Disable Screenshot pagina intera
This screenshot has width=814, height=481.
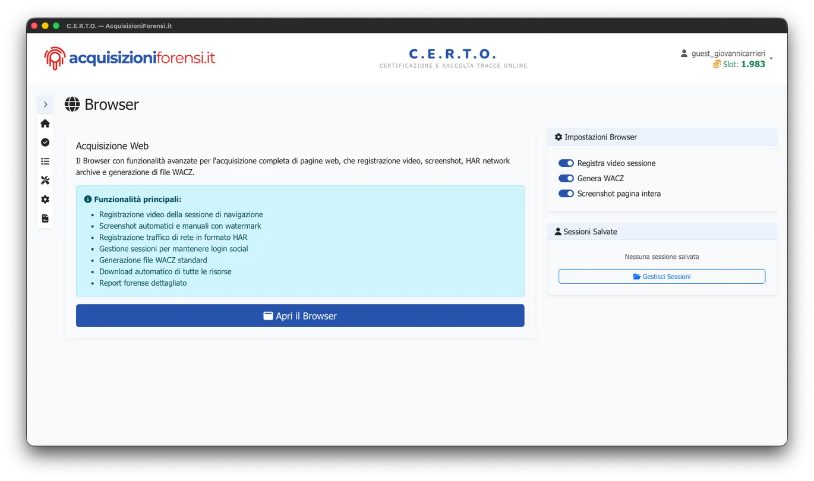pos(566,193)
